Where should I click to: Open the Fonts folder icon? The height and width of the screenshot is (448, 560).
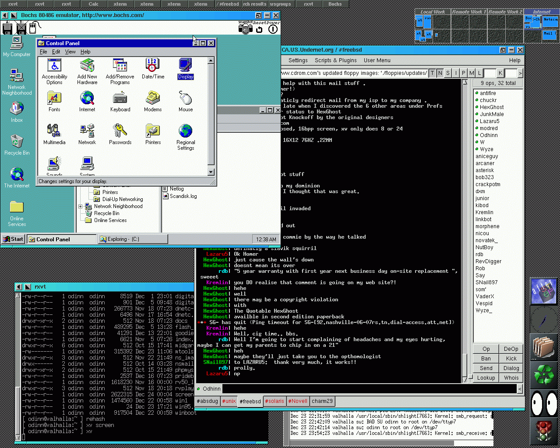[x=54, y=102]
